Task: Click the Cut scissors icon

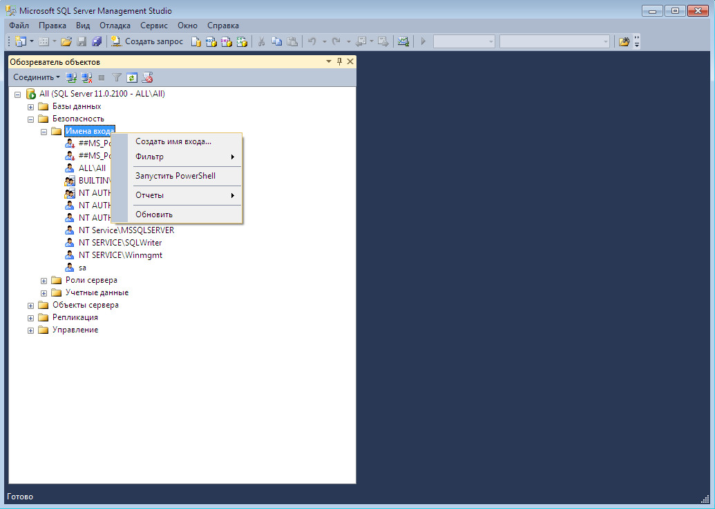Action: 261,41
